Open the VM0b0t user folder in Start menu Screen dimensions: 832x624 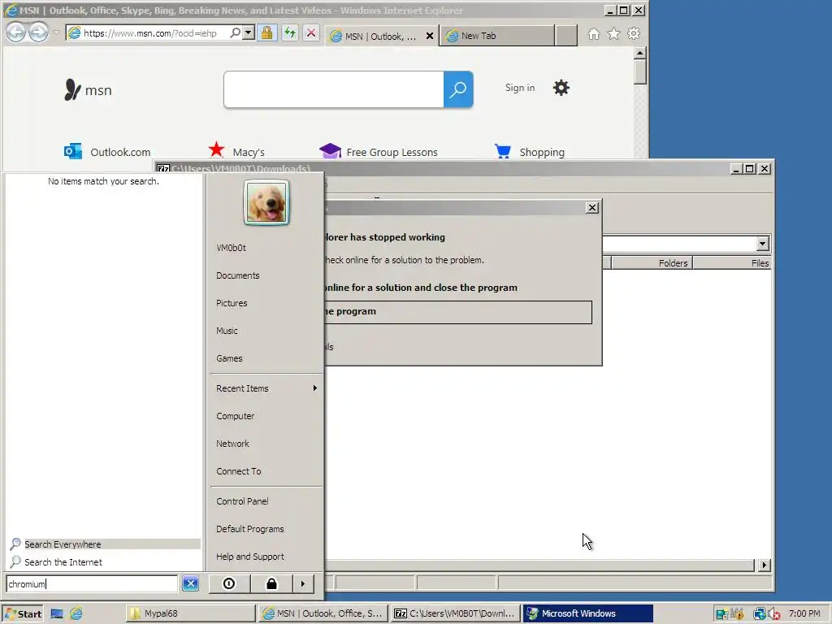[x=231, y=248]
